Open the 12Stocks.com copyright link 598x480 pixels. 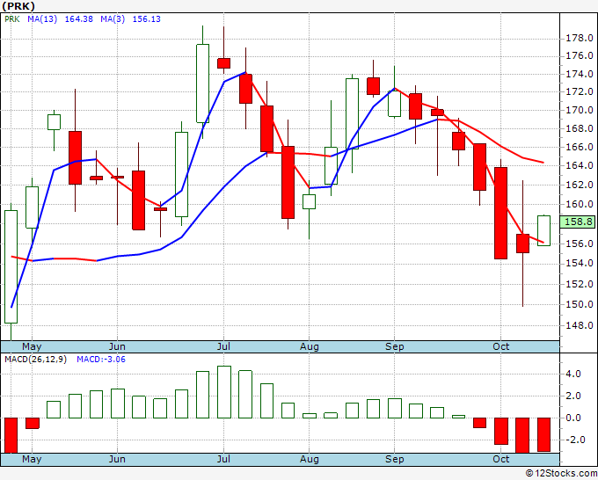(561, 473)
